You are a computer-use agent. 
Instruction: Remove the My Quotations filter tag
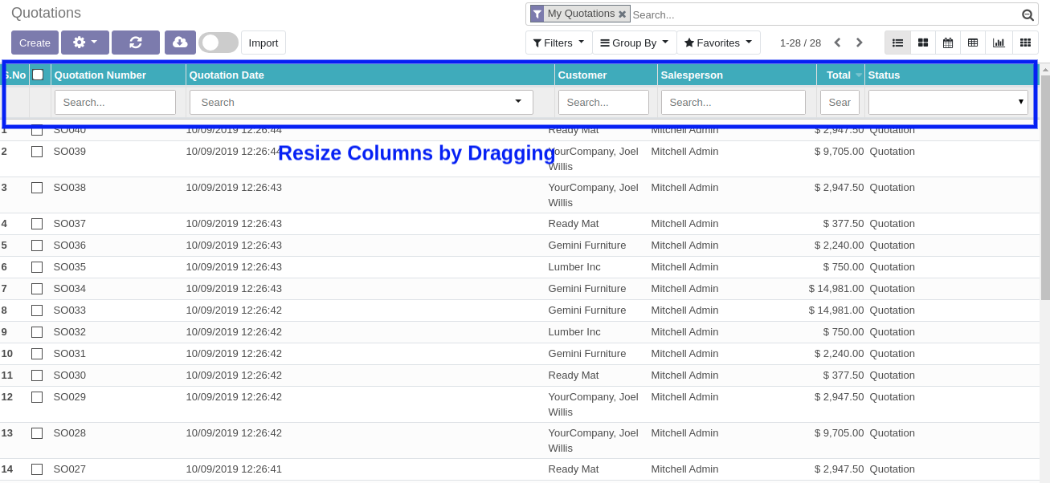pyautogui.click(x=622, y=14)
